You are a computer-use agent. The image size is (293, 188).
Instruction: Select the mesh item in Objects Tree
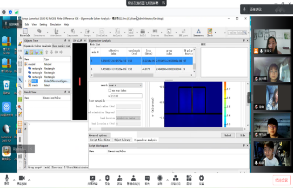click(35, 85)
